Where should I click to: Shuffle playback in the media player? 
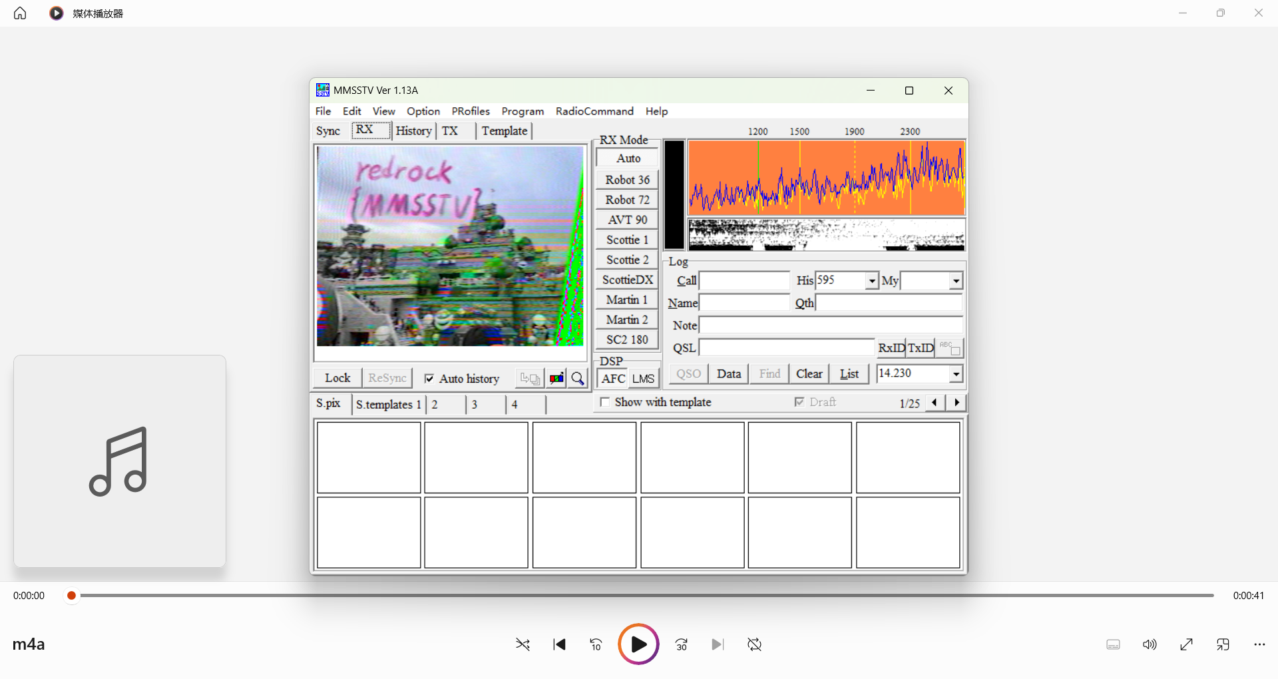[523, 644]
